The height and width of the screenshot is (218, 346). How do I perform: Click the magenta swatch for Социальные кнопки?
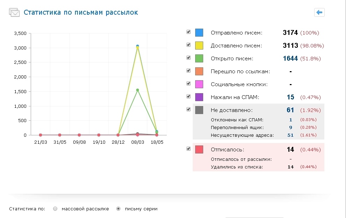[199, 84]
